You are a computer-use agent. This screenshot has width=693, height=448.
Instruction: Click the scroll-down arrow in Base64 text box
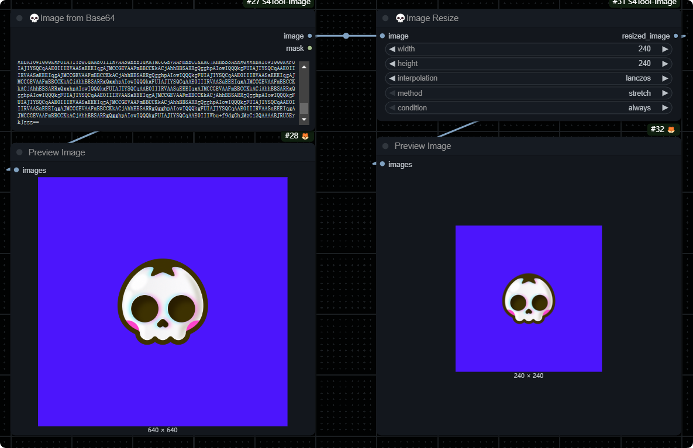304,119
